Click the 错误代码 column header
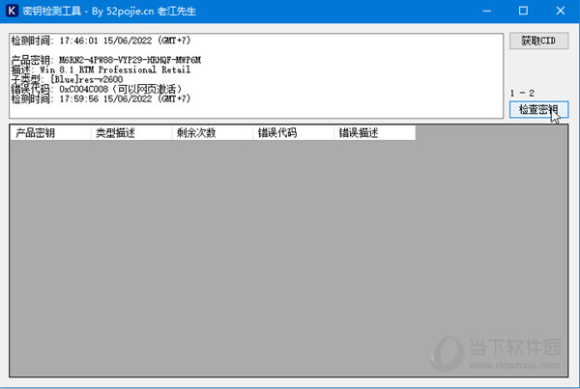 (x=293, y=132)
